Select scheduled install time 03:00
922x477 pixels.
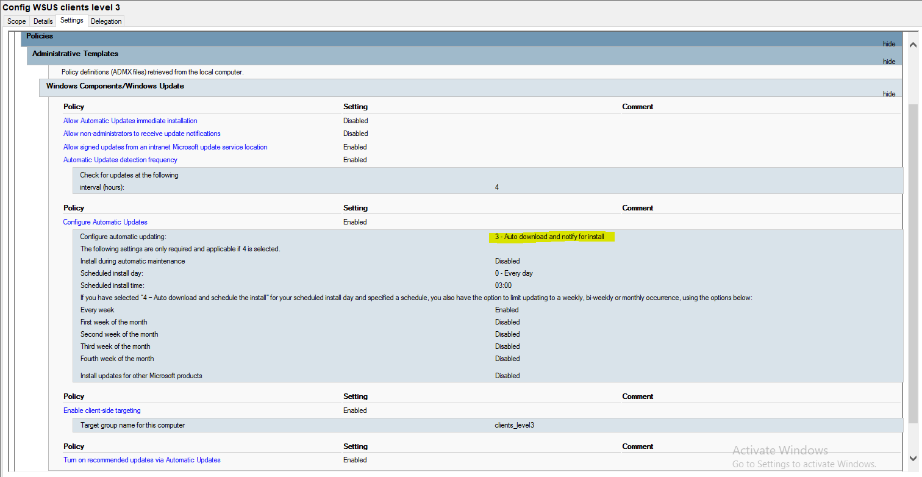[x=503, y=285]
